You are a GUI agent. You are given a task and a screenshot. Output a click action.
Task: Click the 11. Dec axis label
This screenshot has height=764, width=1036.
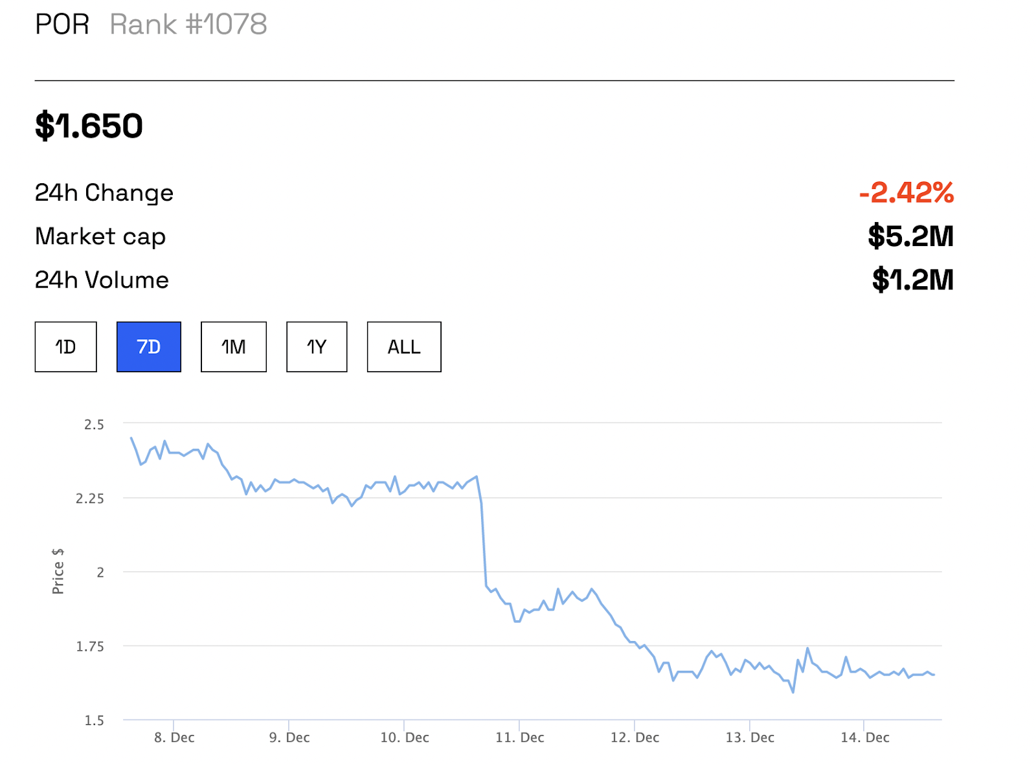[x=520, y=737]
